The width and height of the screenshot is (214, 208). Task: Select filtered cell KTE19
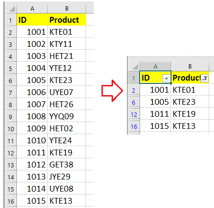point(190,114)
